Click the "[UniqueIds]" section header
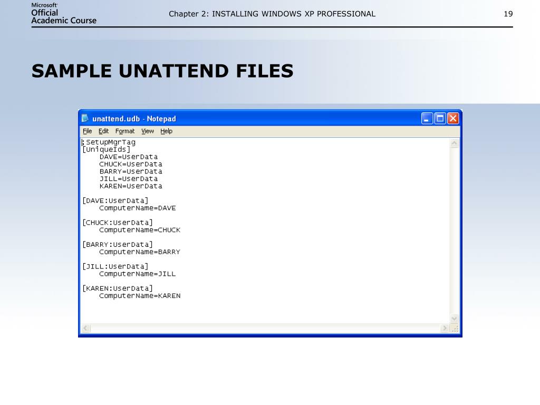This screenshot has width=540, height=405. pos(107,149)
